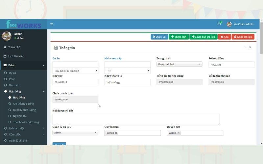Expand the Quản lý dữ liệu dropdown
Screen dimensions: 263x164
point(75,133)
